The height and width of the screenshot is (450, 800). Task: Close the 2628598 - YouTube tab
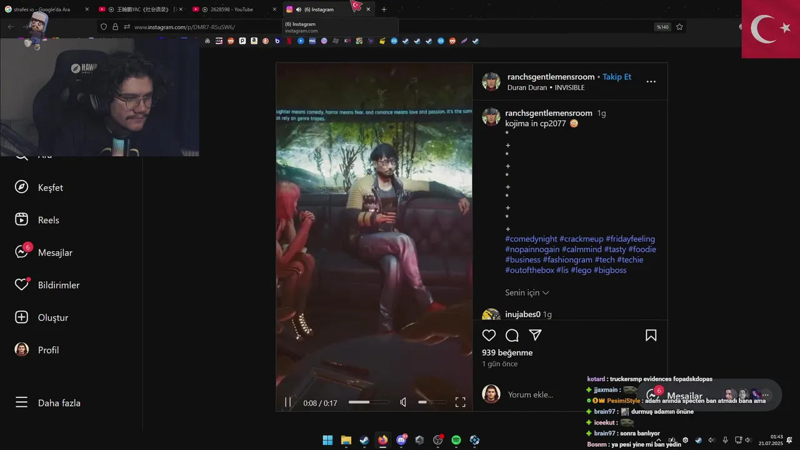(274, 9)
